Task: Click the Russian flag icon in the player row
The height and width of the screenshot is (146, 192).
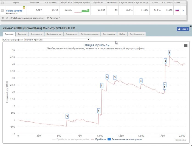Action: coord(177,10)
